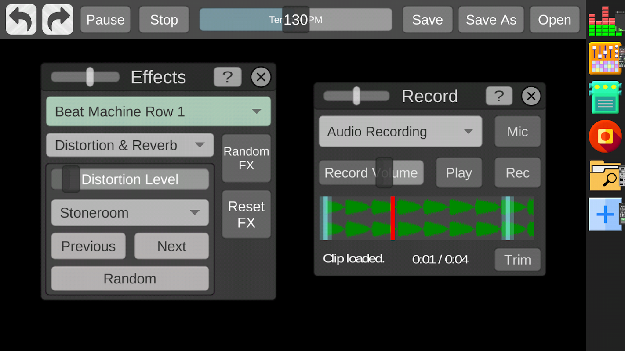Expand the Beat Machine Row 1 dropdown
The width and height of the screenshot is (625, 351).
click(158, 111)
